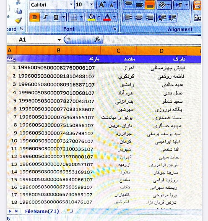
Task: Click the Format Painter brush icon
Action: [x=19, y=20]
